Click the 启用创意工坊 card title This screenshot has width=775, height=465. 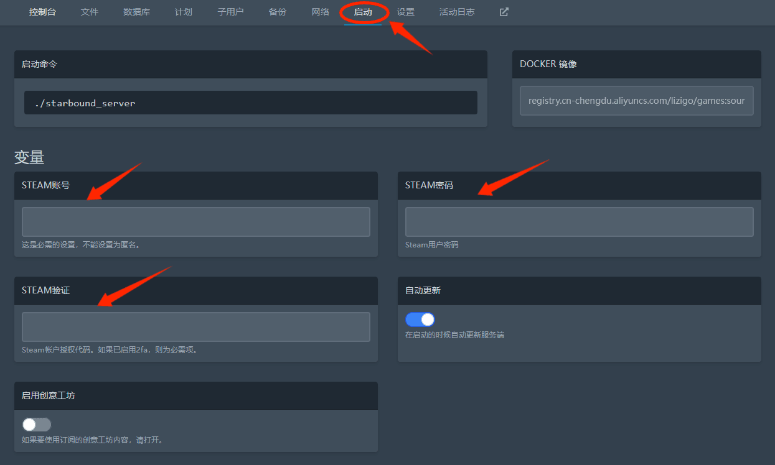click(x=49, y=395)
